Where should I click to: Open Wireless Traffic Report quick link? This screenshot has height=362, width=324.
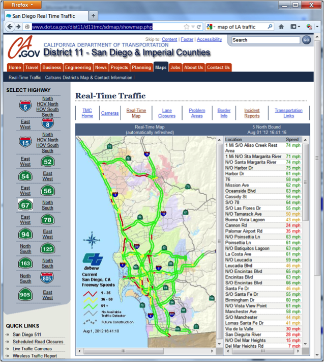coord(35,356)
